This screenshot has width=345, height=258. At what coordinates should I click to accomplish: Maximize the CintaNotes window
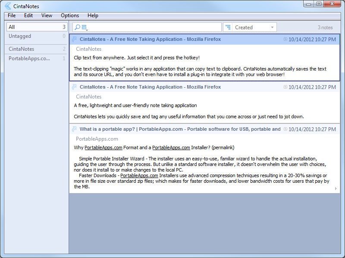(319, 4)
